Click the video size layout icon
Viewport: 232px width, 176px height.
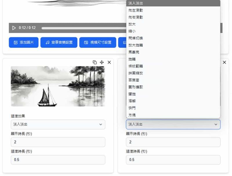(86, 43)
